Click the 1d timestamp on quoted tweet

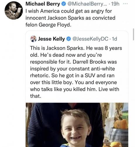(115, 39)
